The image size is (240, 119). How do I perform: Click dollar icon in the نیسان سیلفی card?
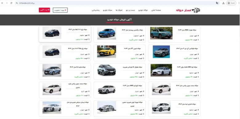click(89, 114)
